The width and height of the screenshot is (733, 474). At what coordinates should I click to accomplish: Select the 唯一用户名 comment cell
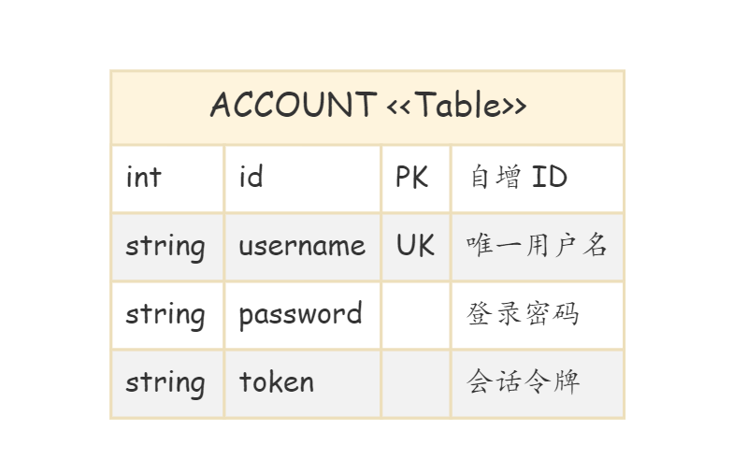pos(538,247)
